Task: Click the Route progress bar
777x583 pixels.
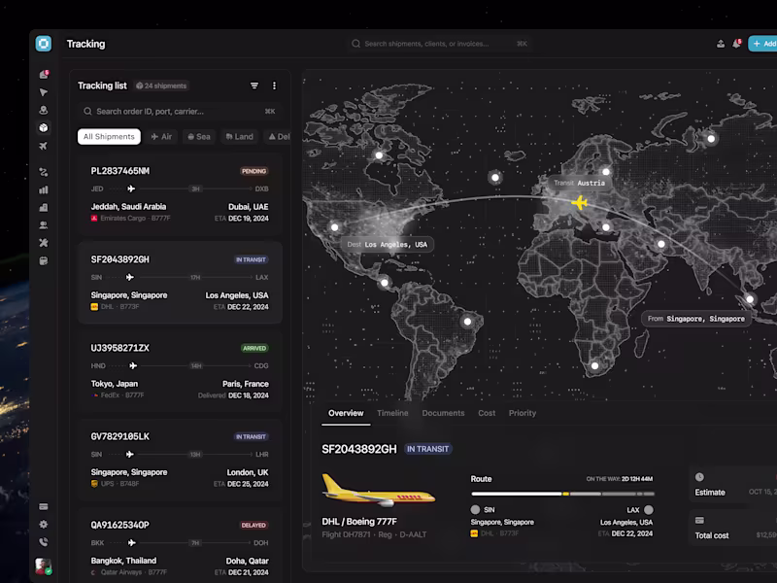Action: point(562,494)
